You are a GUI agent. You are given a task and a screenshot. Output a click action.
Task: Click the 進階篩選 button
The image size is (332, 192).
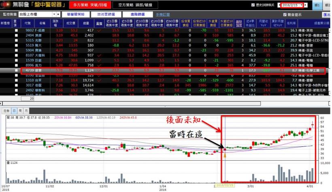[x=138, y=15]
